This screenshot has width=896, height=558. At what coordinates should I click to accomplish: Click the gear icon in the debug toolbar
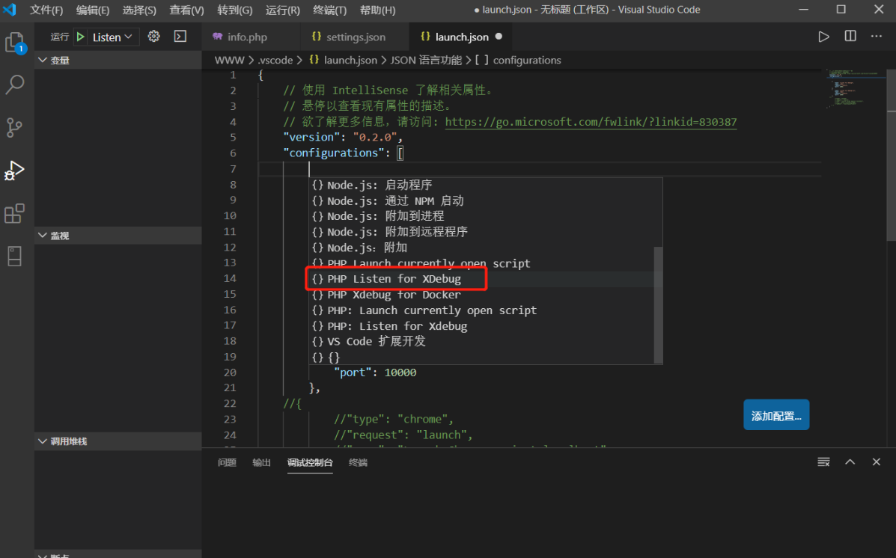[153, 35]
